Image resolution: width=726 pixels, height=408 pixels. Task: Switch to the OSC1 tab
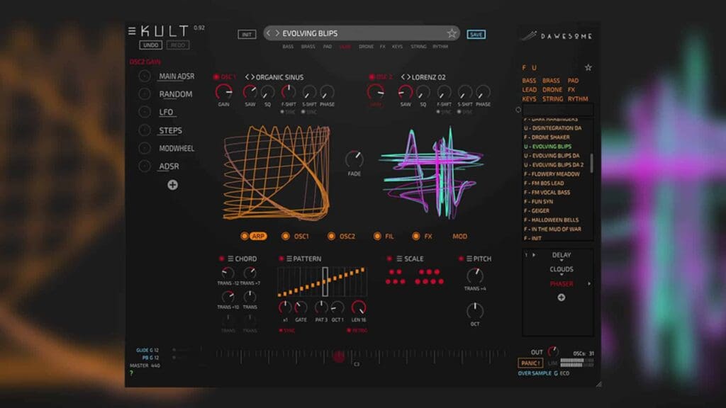pos(301,236)
